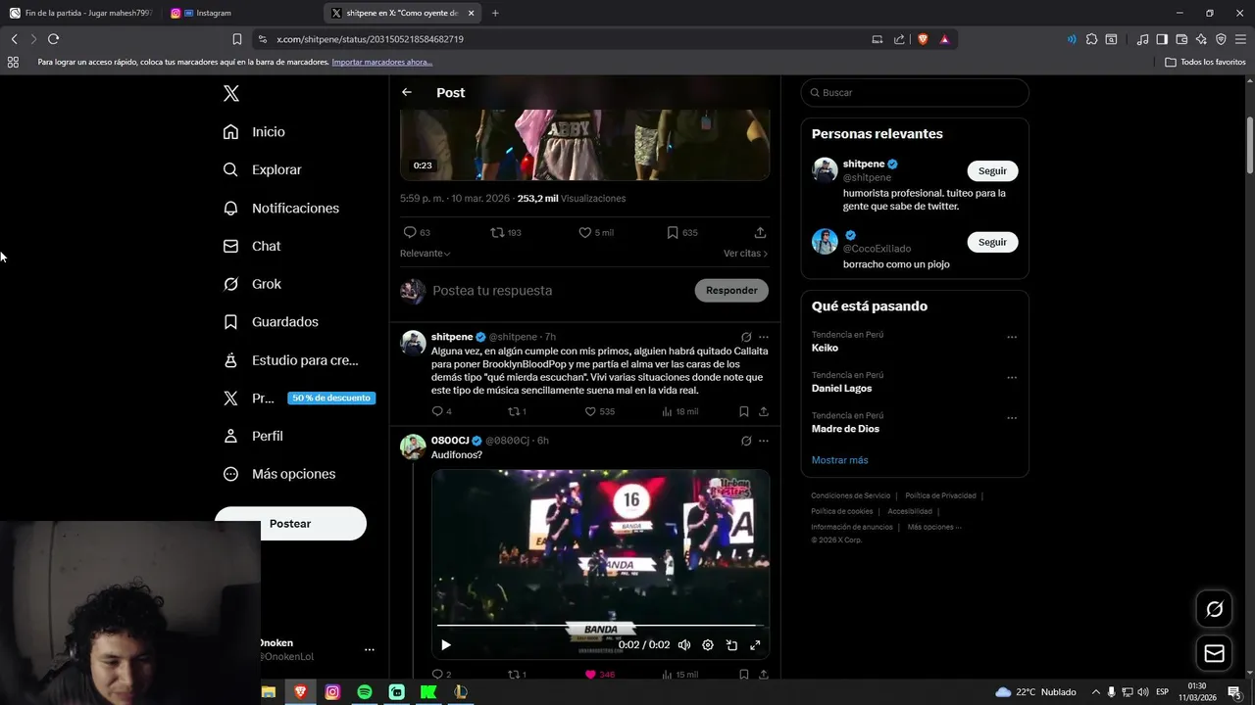1255x705 pixels.
Task: Go to the X logo home
Action: pyautogui.click(x=231, y=93)
